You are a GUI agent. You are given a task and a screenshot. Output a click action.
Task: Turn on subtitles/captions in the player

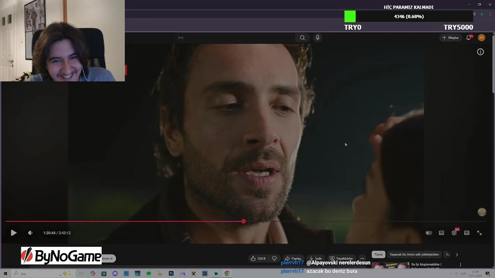(x=441, y=233)
